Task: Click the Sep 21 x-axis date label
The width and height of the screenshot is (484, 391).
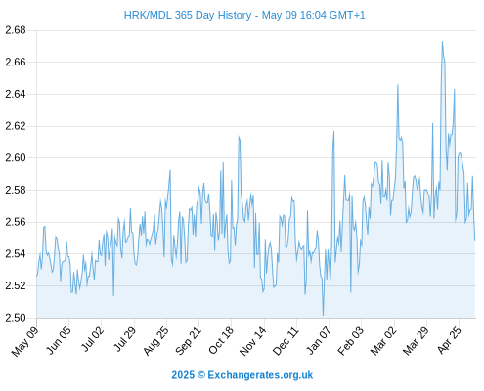Action: coord(188,341)
